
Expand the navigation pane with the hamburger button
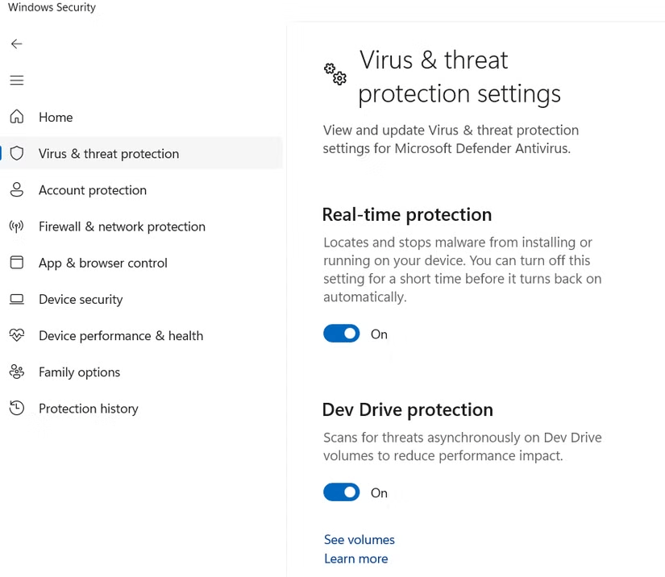[16, 80]
